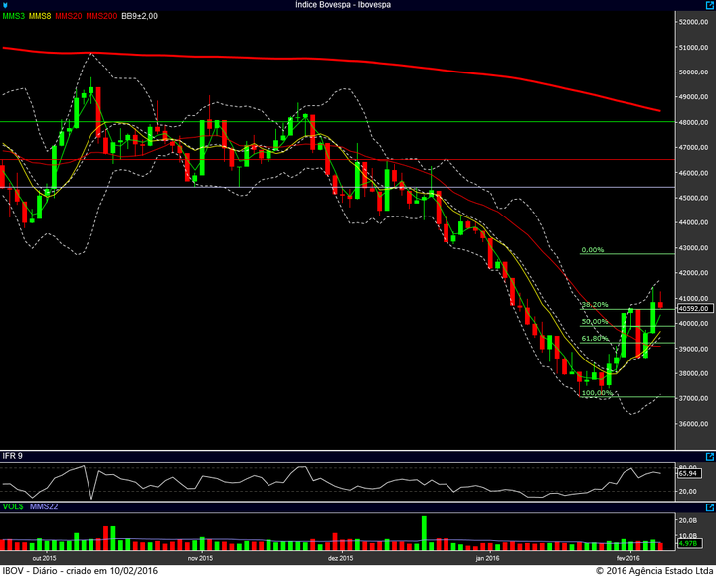Click the expand icon of the VOL$ panel
Viewport: 716px width, 576px height.
(710, 507)
